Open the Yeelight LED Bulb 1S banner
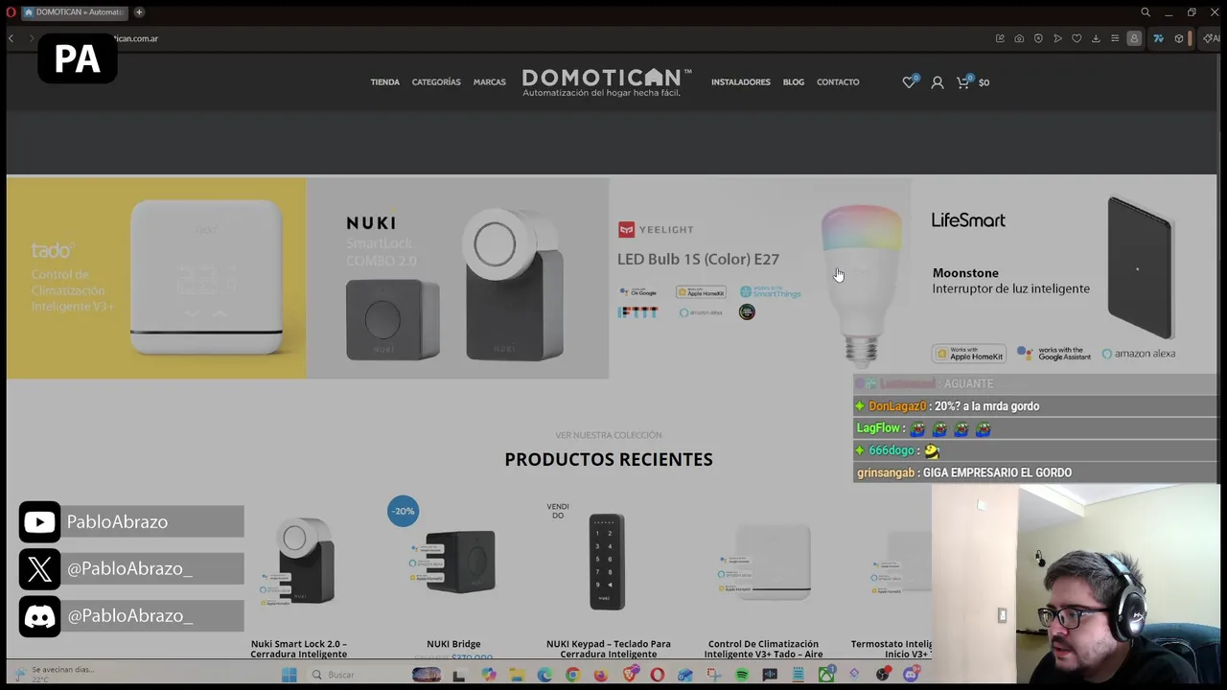1227x690 pixels. click(759, 278)
